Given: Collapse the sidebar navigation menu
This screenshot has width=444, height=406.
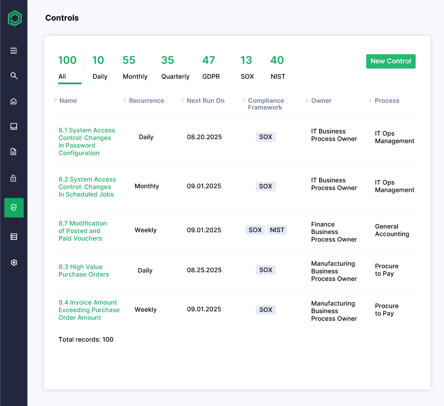Looking at the screenshot, I should coord(14,50).
